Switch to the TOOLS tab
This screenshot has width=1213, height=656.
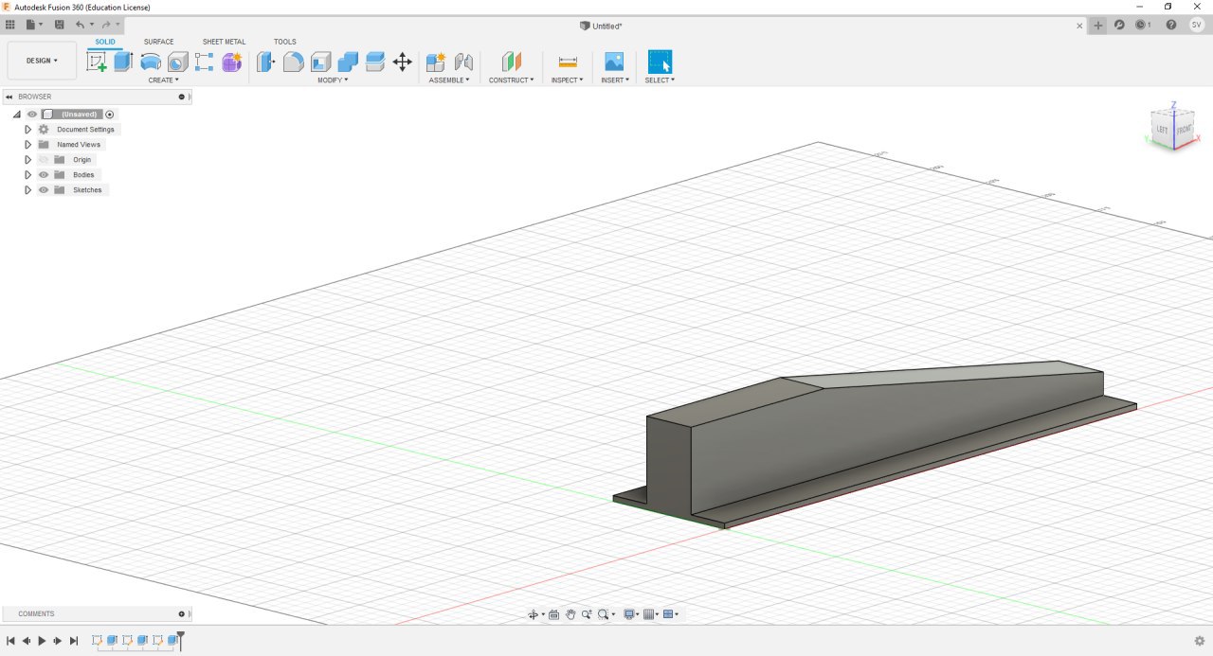[284, 42]
